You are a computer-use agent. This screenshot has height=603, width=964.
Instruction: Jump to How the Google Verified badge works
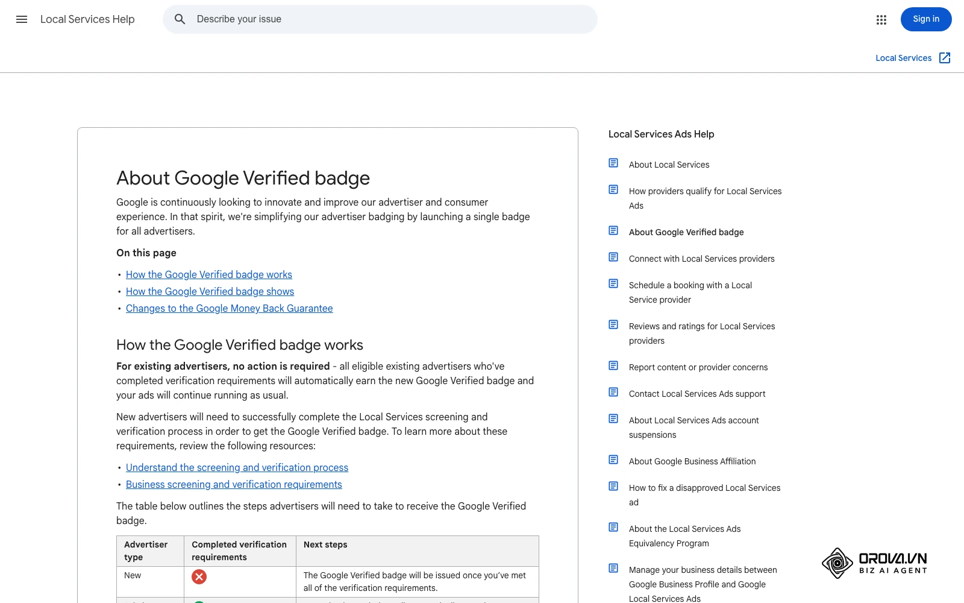[209, 274]
